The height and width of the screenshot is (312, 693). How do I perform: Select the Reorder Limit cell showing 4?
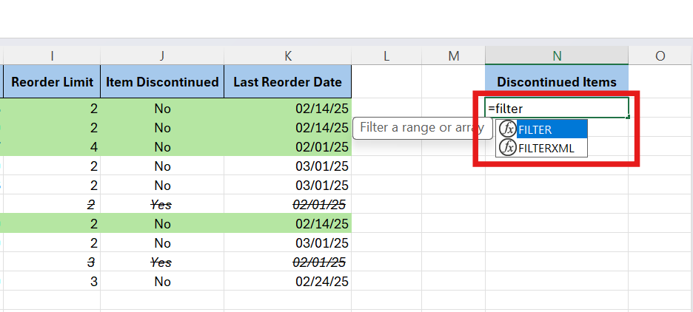pos(52,146)
